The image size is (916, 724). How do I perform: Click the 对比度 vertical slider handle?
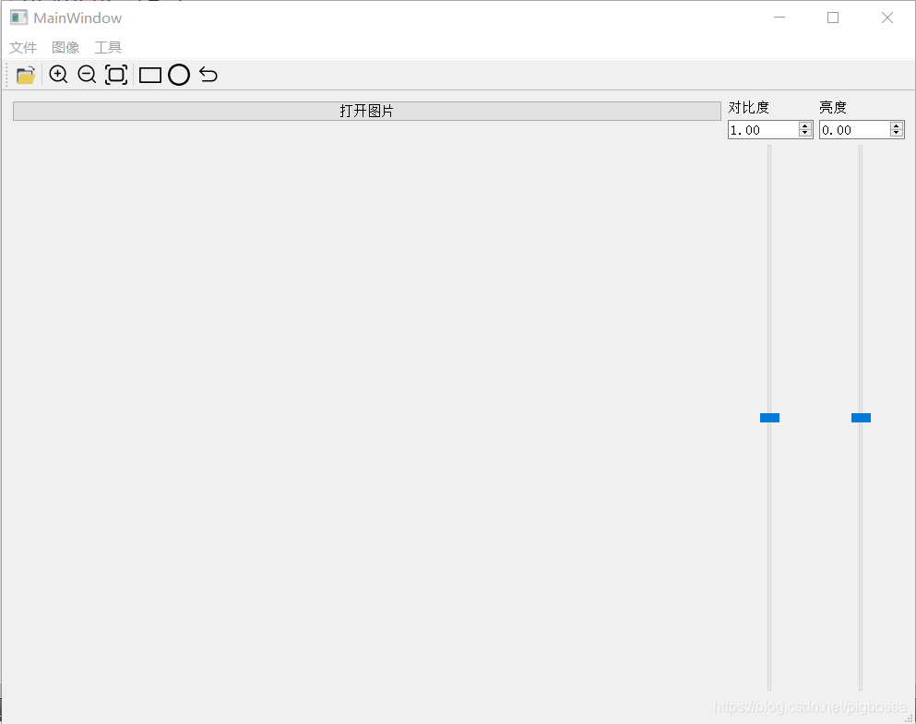tap(769, 418)
